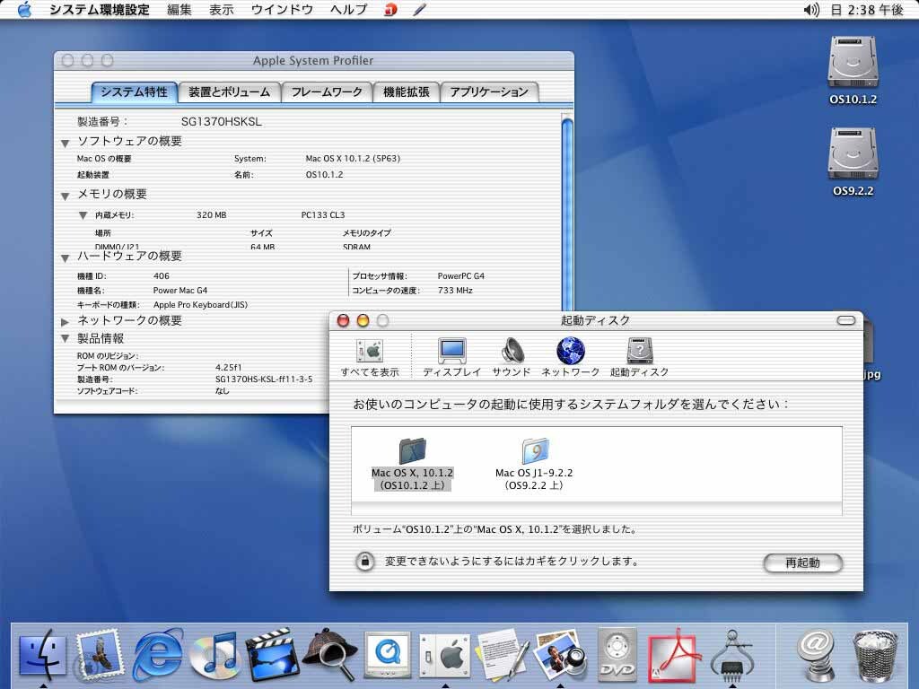This screenshot has height=689, width=919.
Task: Open the システム環境設定 application menu
Action: click(x=99, y=9)
